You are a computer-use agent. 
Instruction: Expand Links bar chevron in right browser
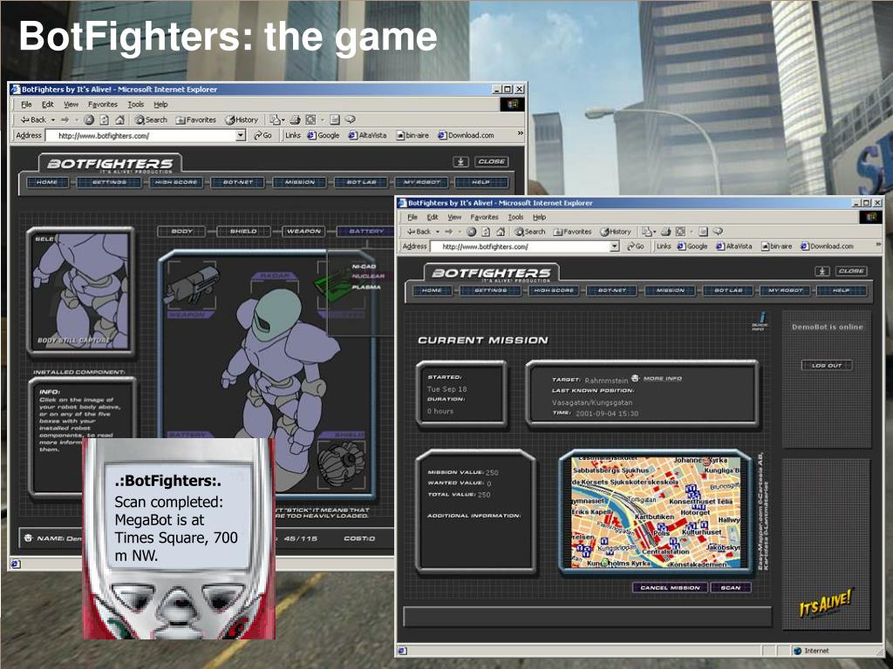click(878, 245)
